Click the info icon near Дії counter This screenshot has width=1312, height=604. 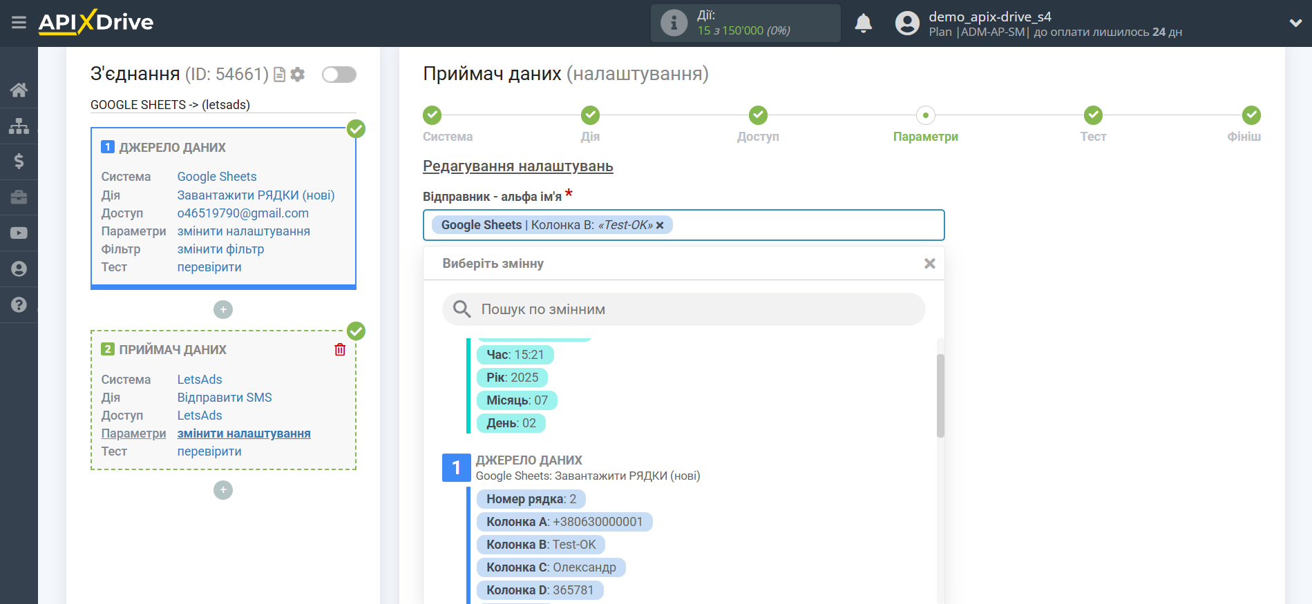point(674,23)
